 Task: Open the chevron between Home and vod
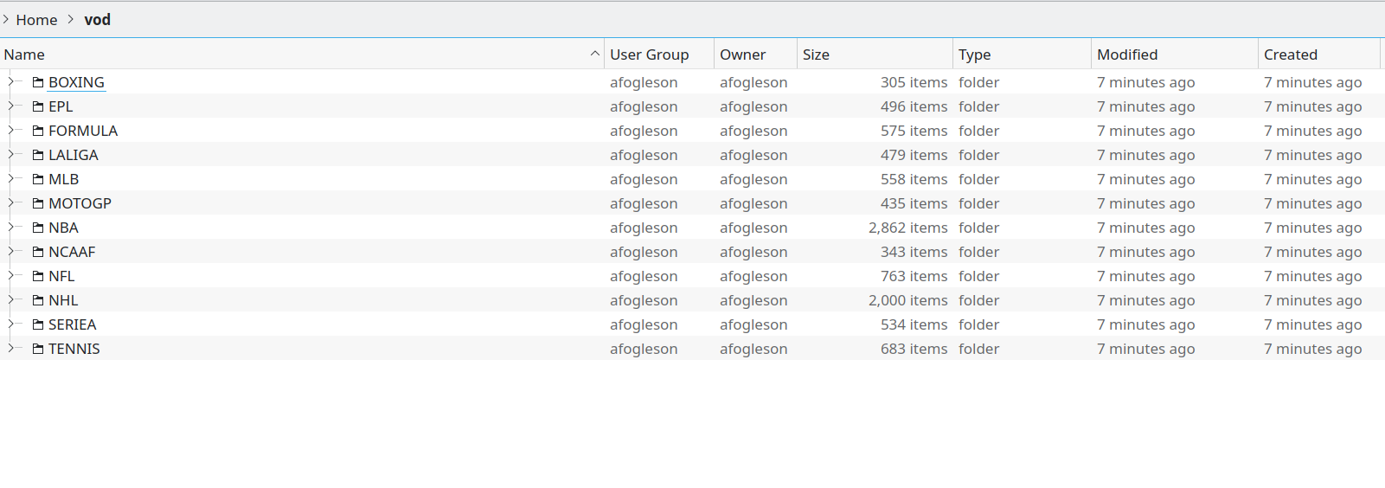coord(71,19)
